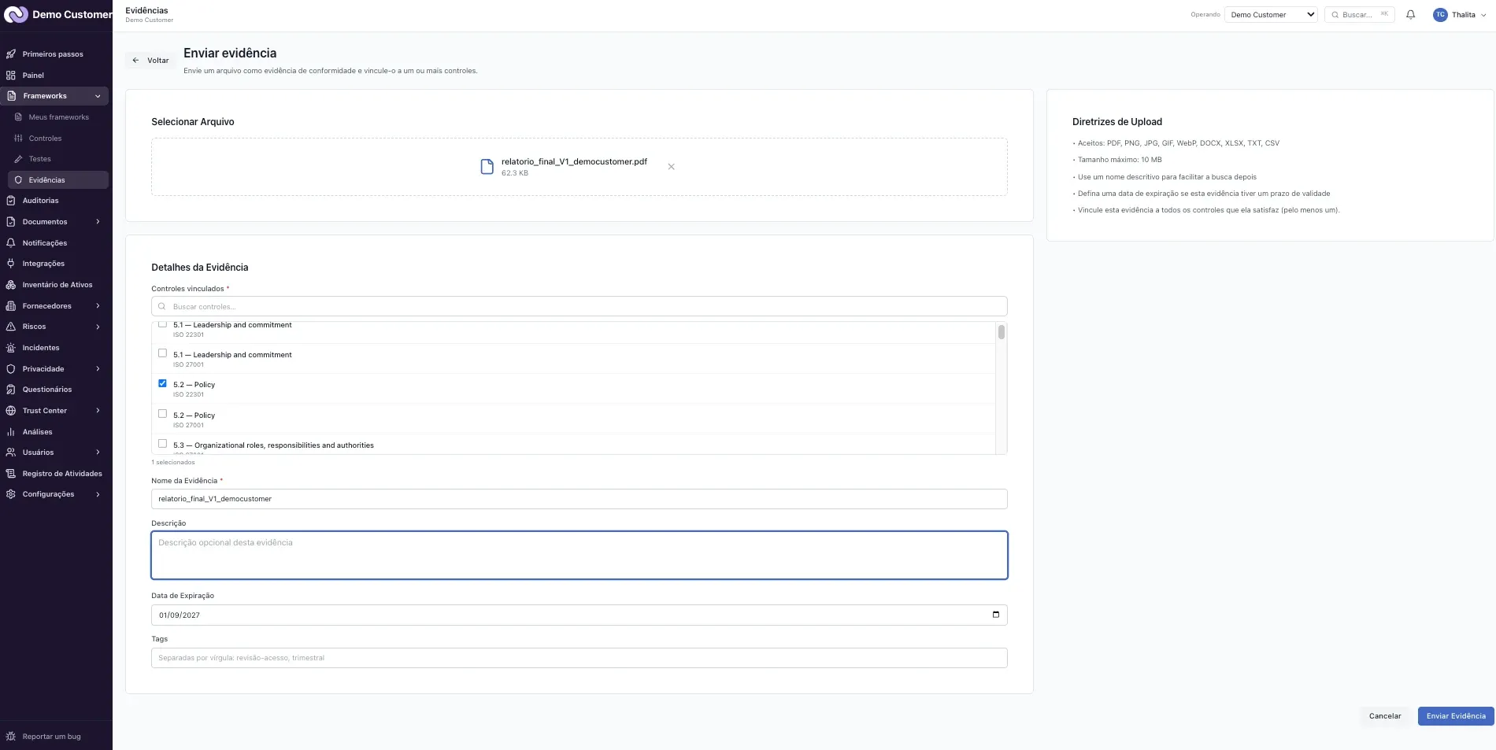1496x750 pixels.
Task: Click the notifications bell icon in header
Action: pyautogui.click(x=1410, y=14)
